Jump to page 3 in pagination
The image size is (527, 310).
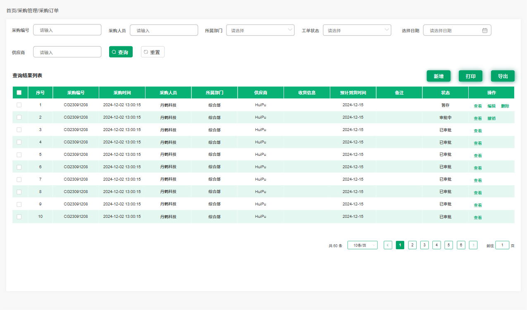tap(424, 245)
